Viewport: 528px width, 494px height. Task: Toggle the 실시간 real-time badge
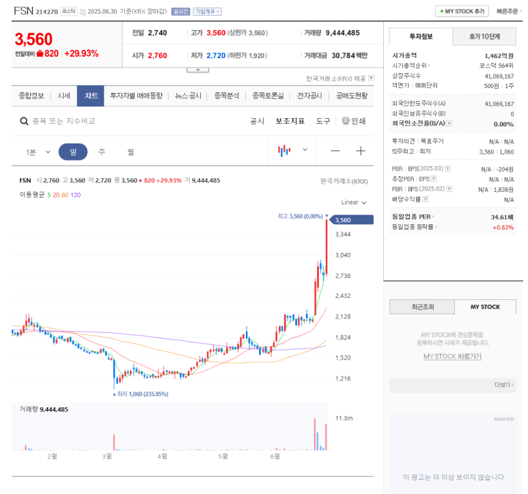[x=181, y=12]
